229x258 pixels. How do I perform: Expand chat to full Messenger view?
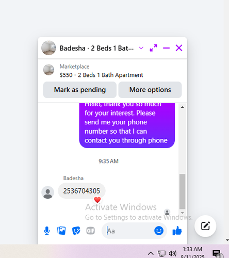pyautogui.click(x=153, y=48)
